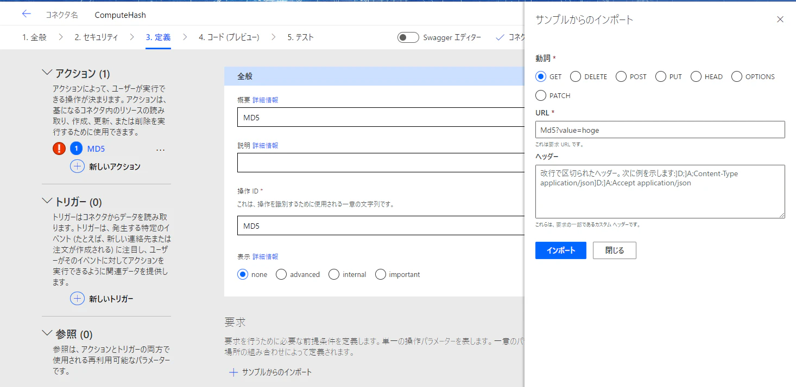The height and width of the screenshot is (387, 796).
Task: Click 新しいトリガー link
Action: [111, 299]
